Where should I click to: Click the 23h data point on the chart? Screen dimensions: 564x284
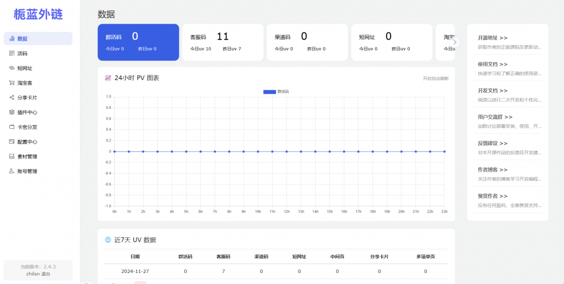pyautogui.click(x=444, y=151)
